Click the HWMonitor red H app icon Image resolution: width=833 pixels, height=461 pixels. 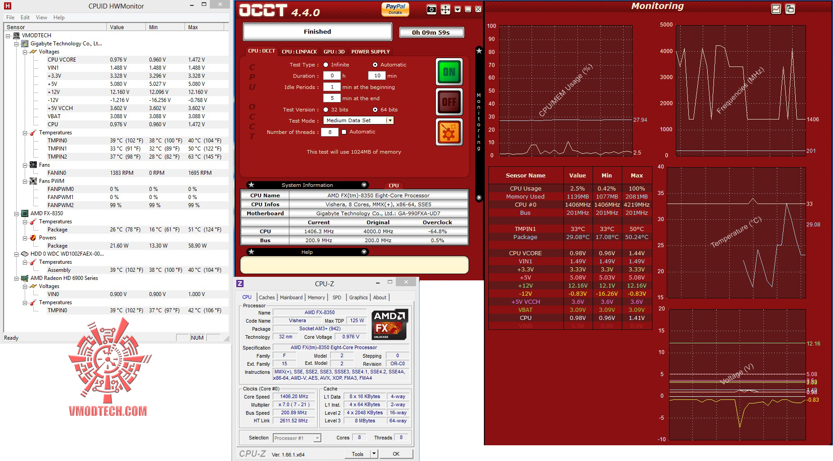click(x=7, y=6)
